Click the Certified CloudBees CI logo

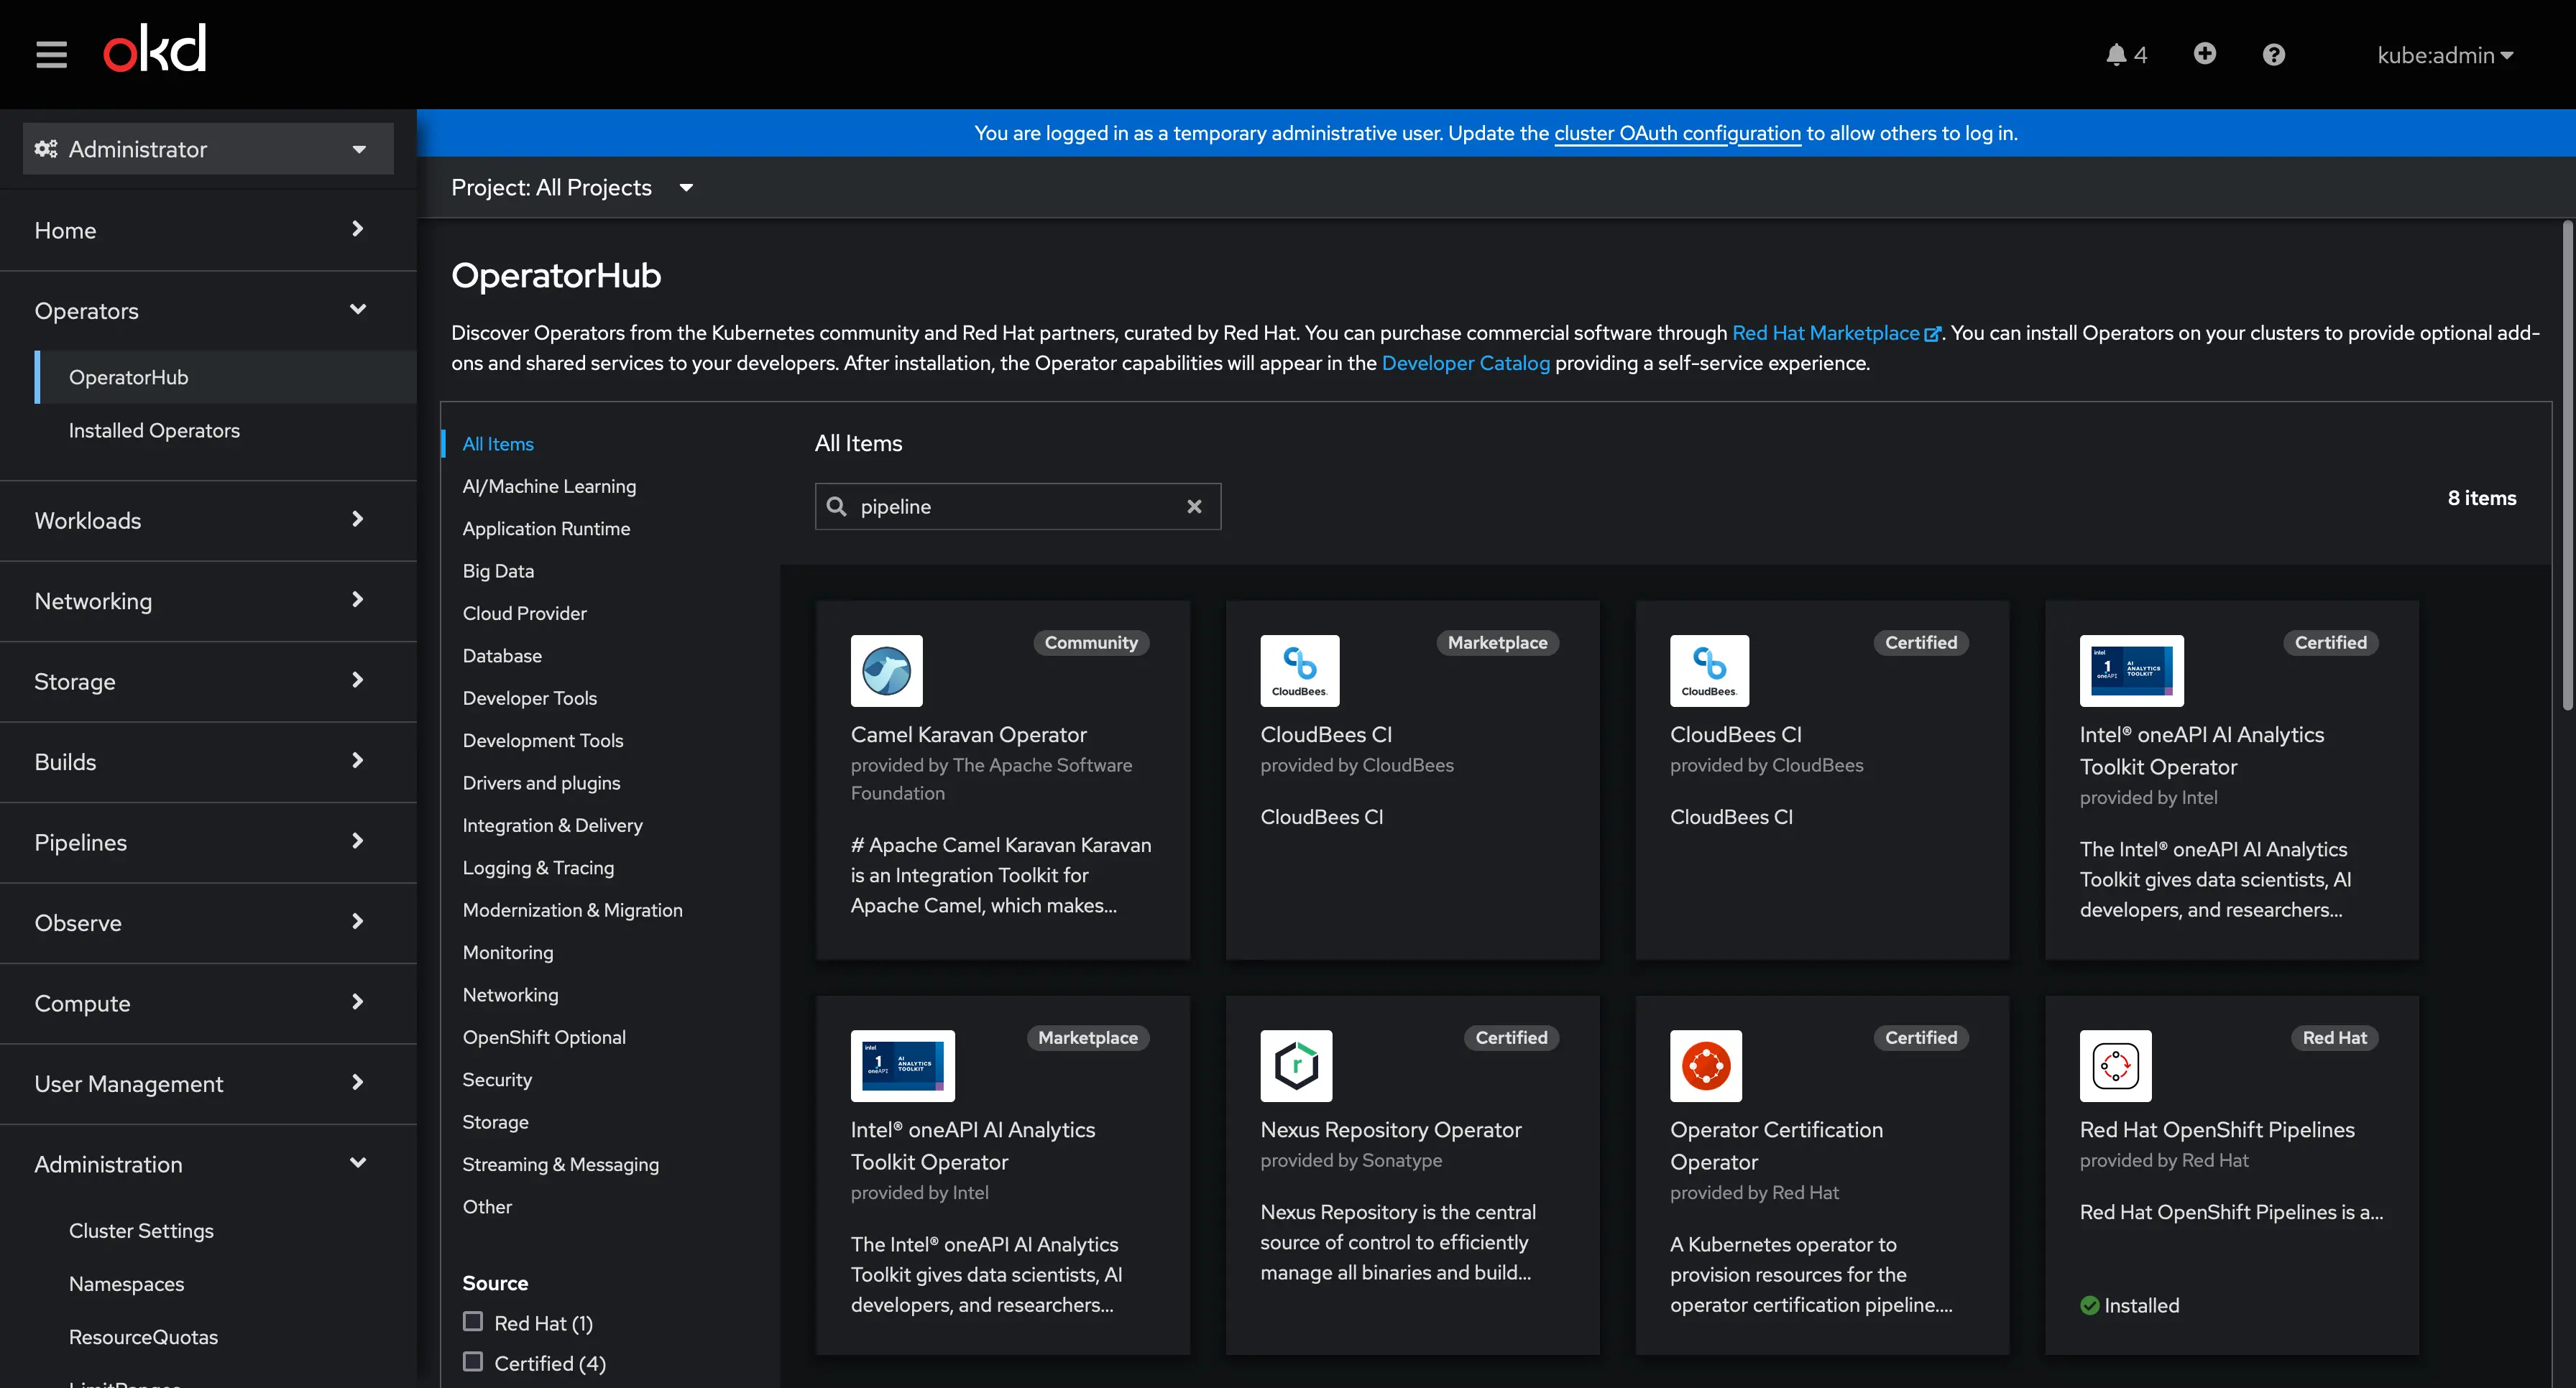pyautogui.click(x=1709, y=670)
